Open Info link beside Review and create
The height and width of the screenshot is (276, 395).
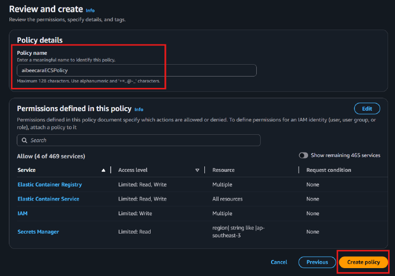90,10
